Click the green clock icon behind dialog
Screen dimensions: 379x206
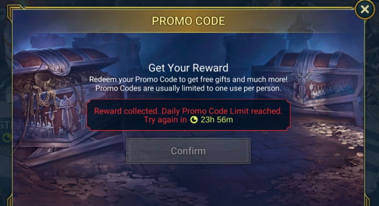click(x=7, y=138)
